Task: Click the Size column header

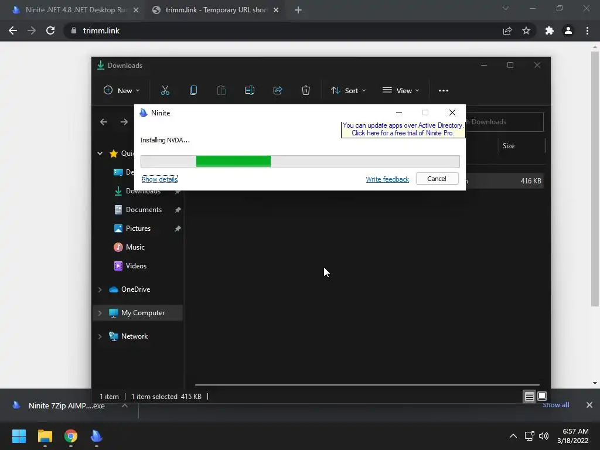Action: pyautogui.click(x=508, y=146)
